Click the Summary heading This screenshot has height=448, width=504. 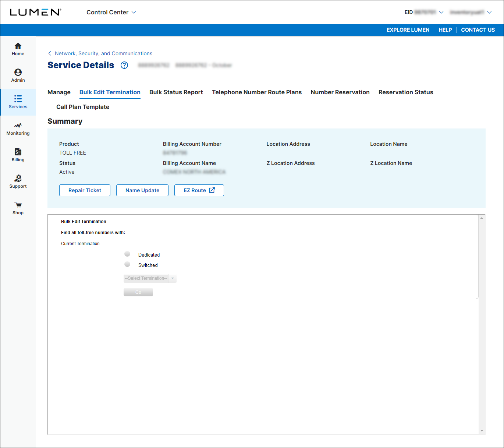65,121
